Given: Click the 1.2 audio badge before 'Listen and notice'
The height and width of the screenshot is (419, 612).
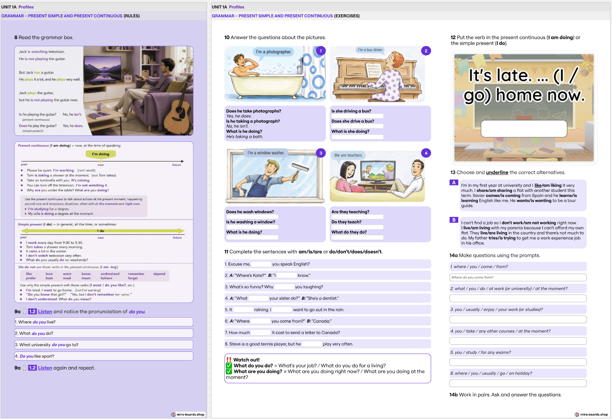Looking at the screenshot, I should [32, 312].
